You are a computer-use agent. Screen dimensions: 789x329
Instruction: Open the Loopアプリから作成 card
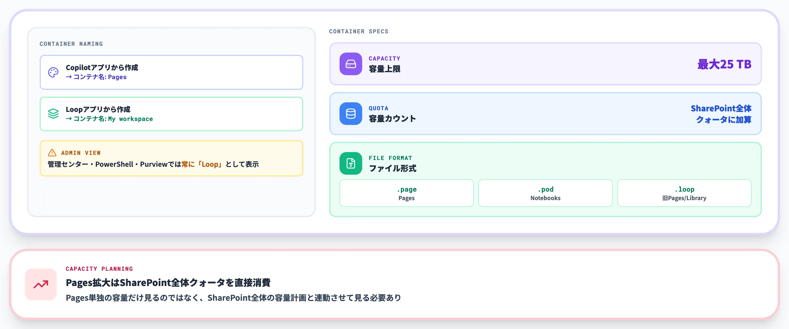pos(171,114)
